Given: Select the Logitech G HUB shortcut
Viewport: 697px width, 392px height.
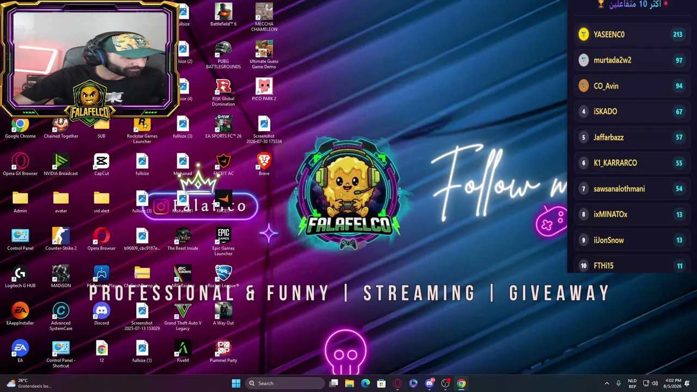Looking at the screenshot, I should 20,277.
